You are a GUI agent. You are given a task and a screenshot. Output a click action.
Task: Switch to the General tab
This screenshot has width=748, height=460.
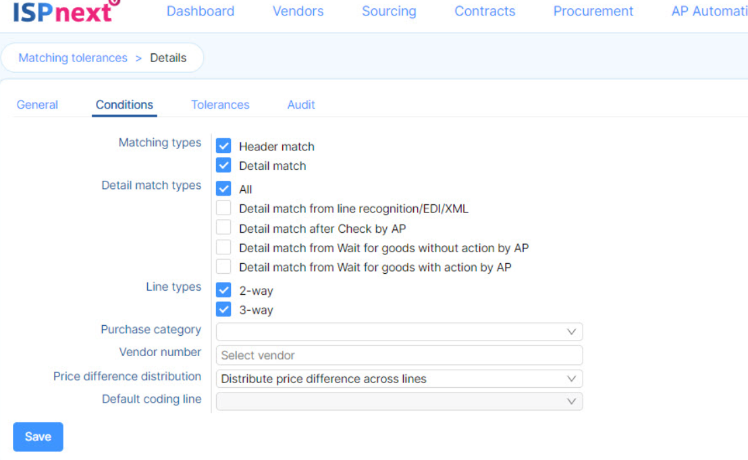(37, 105)
